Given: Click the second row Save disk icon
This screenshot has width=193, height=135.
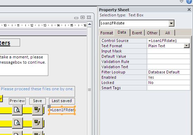Looking at the screenshot, I should (x=37, y=123).
